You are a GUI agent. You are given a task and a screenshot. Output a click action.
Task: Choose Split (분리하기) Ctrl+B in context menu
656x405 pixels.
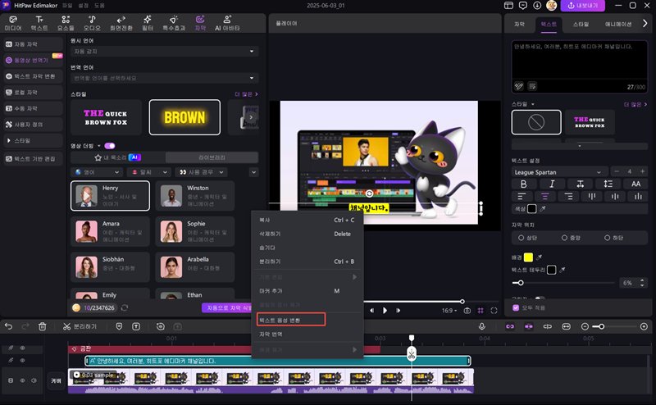tap(307, 261)
